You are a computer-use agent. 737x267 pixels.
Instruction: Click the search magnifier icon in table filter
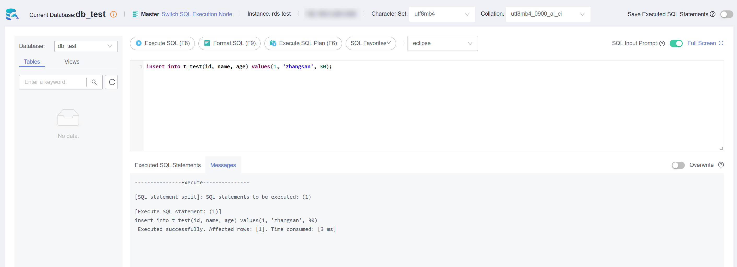[94, 82]
